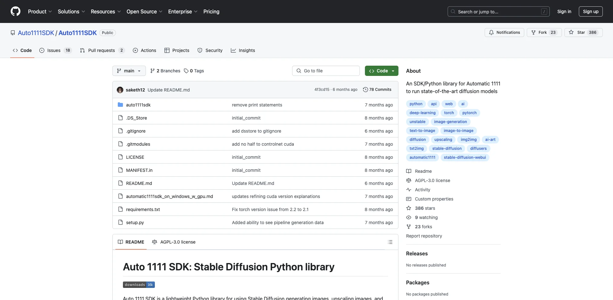613x300 pixels.
Task: Click the repository icon before Auto1111SDK
Action: 13,33
